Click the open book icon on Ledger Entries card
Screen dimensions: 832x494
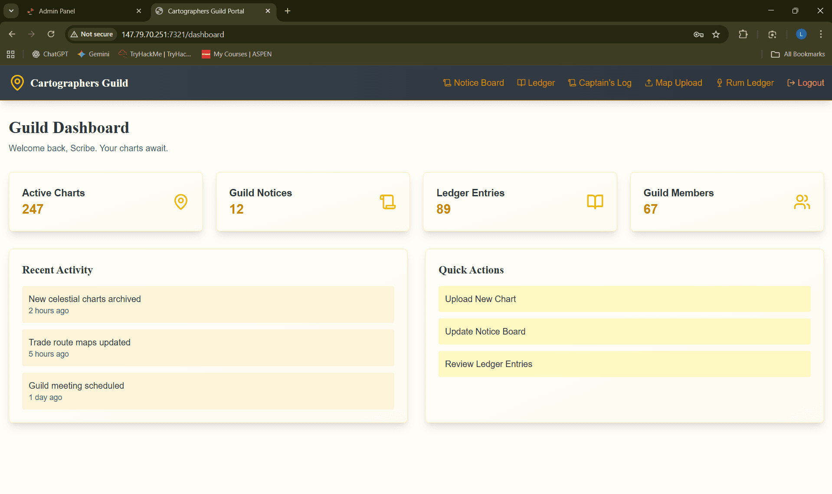click(x=594, y=201)
